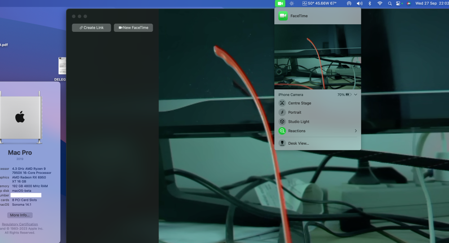
Task: Click the Bluetooth status icon
Action: (x=370, y=4)
